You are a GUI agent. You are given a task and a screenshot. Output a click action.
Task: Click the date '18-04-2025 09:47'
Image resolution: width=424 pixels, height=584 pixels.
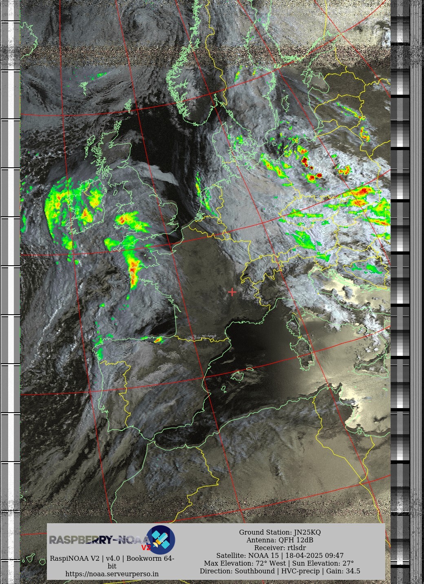314,555
